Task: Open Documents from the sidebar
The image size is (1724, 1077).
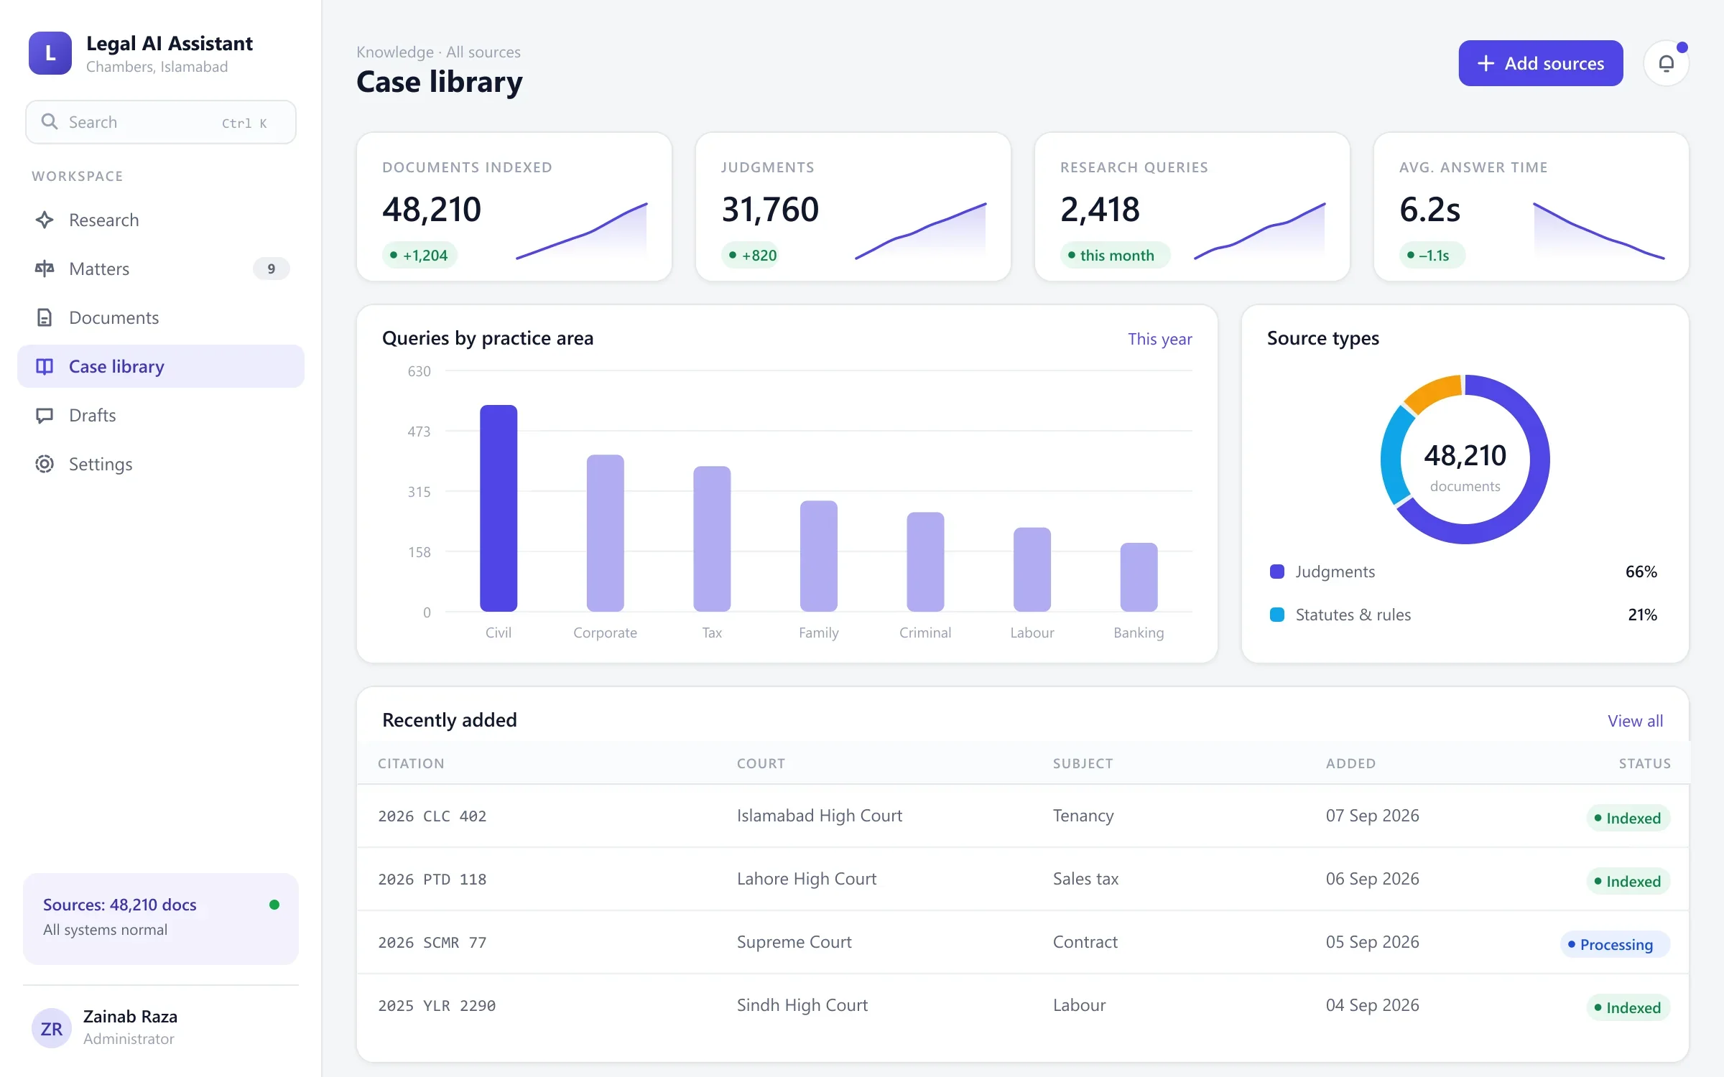Action: (x=161, y=317)
